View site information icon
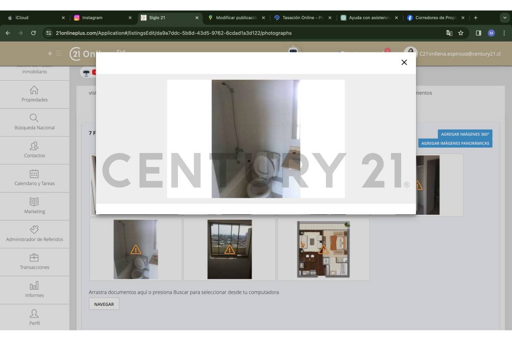Viewport: 512px width, 341px height. tap(49, 33)
